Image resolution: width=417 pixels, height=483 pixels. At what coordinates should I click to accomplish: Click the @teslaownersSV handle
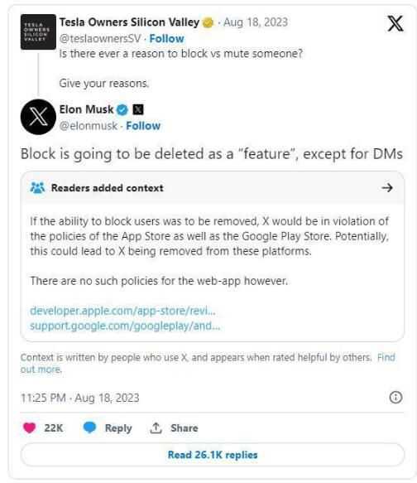click(100, 38)
